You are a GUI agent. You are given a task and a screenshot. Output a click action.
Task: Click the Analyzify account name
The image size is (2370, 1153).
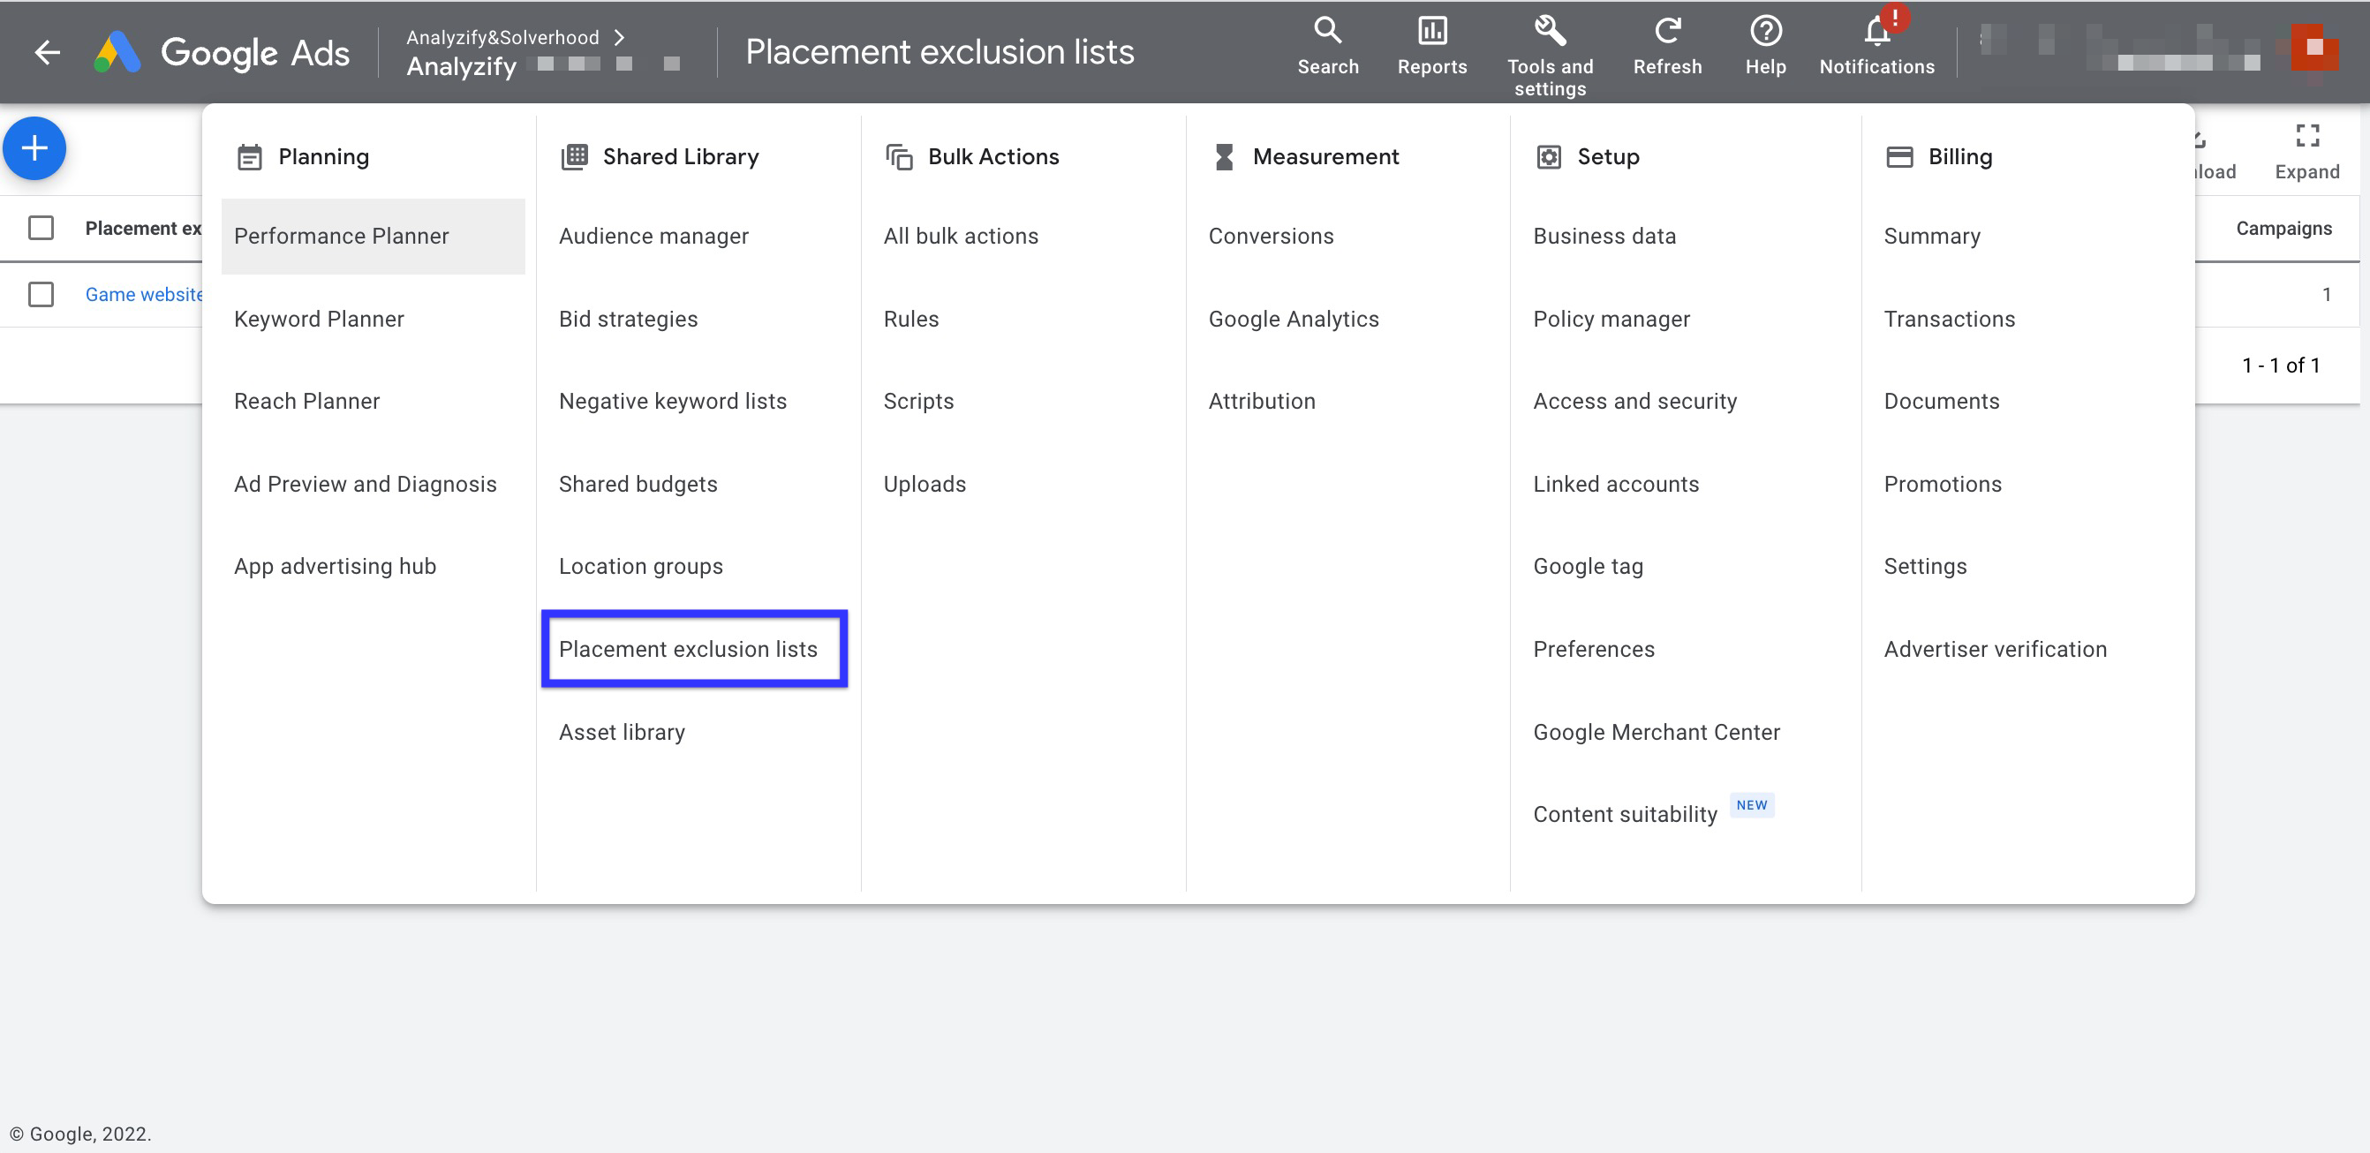tap(461, 66)
